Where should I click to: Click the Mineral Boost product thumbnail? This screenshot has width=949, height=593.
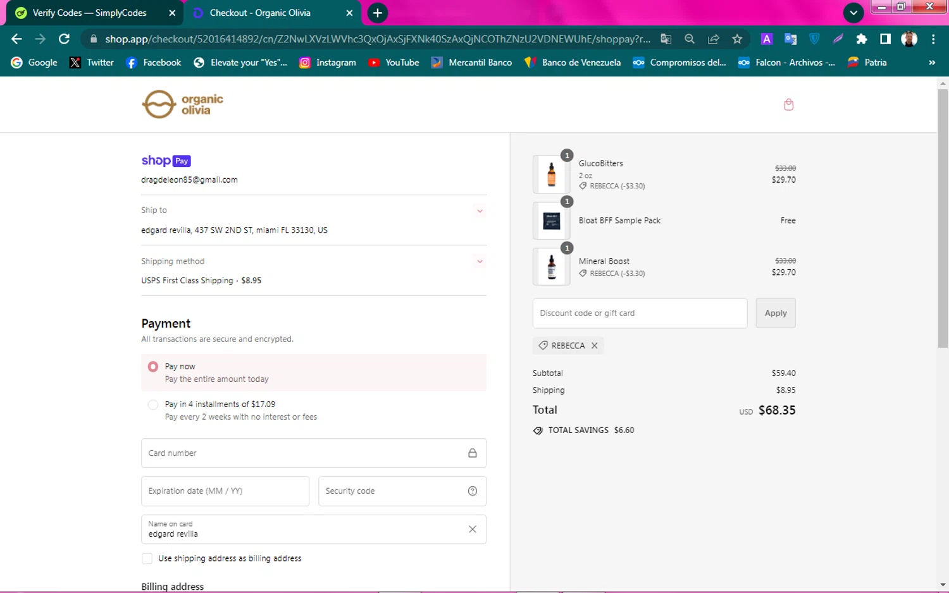[x=551, y=267]
